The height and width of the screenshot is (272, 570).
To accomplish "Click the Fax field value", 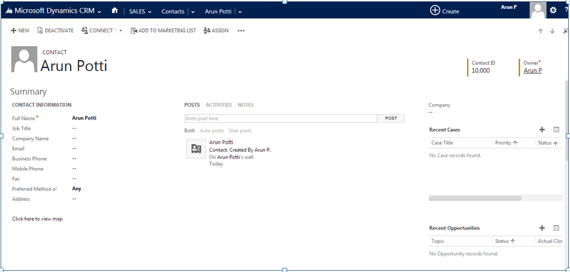I will 74,179.
